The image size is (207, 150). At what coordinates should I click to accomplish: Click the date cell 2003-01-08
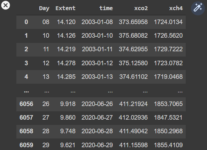click(97, 22)
